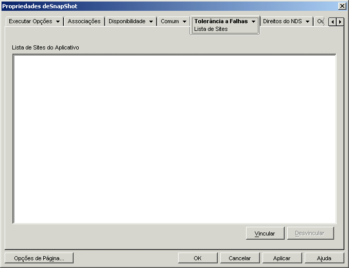349x268 pixels.
Task: Expand the Executar Opções dropdown arrow
Action: coord(58,22)
